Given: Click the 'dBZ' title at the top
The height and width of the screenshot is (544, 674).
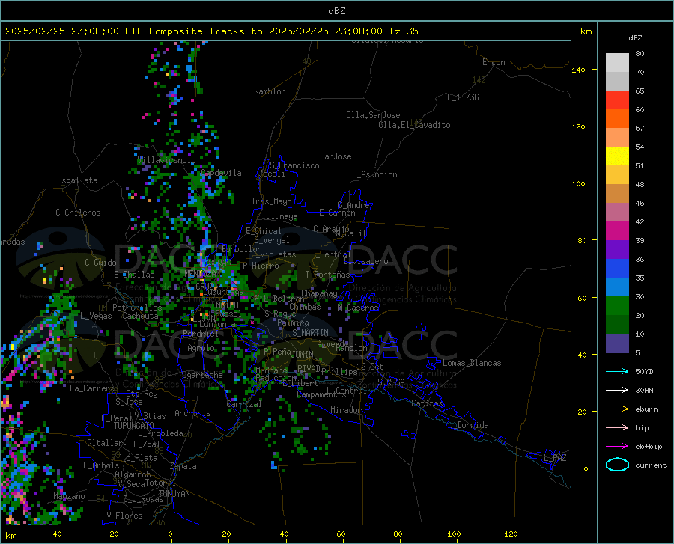Looking at the screenshot, I should [x=336, y=11].
